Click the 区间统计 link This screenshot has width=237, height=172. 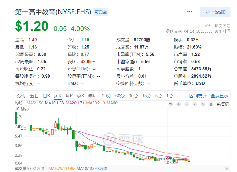(x=198, y=96)
